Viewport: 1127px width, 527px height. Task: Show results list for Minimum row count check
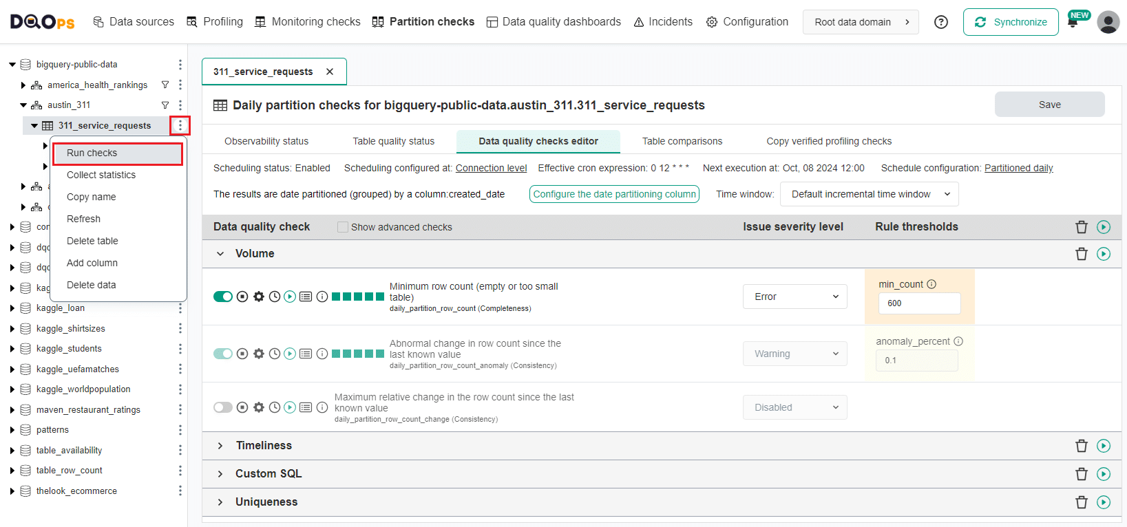306,297
